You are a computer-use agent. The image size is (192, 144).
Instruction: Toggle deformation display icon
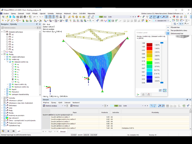point(102,21)
